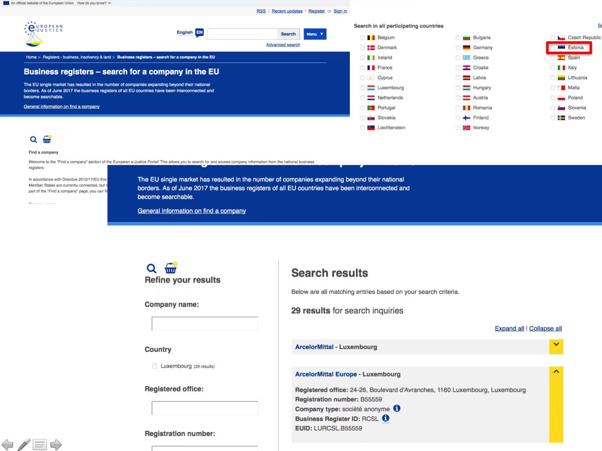
Task: Click the Finland flag icon
Action: pos(467,118)
